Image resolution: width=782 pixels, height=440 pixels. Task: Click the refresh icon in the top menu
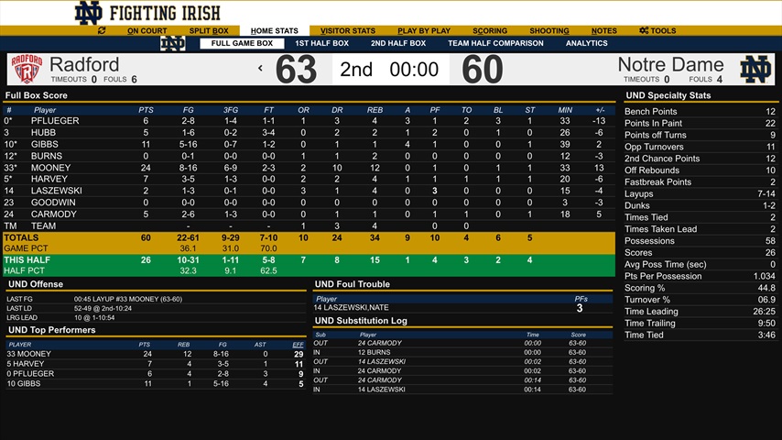pyautogui.click(x=102, y=31)
